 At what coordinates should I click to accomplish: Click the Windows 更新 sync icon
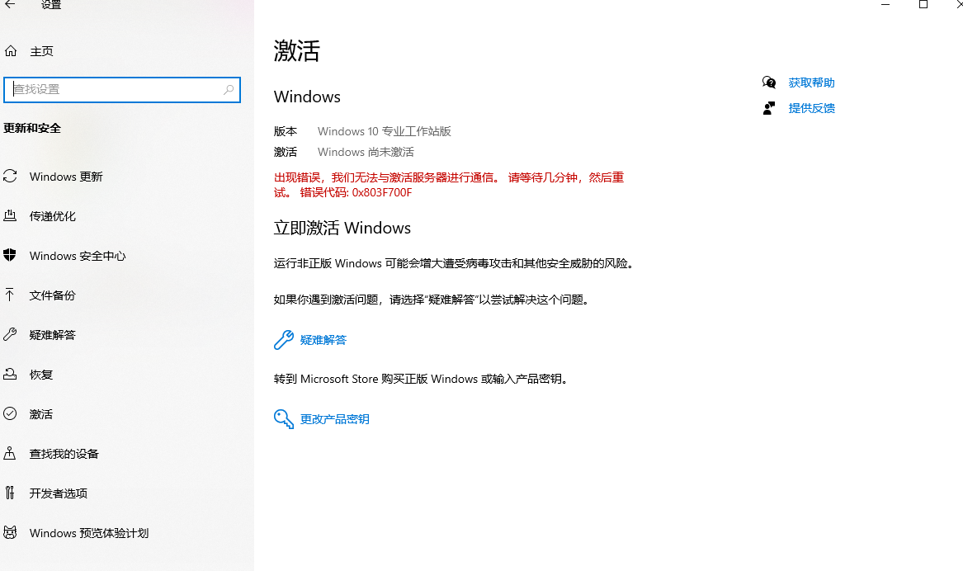[x=10, y=177]
